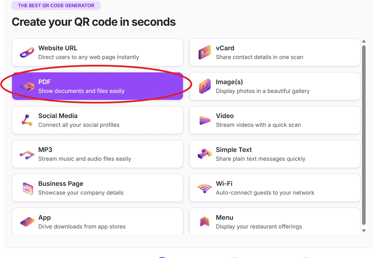Click the PDF document icon inside the highlighted card
Image resolution: width=373 pixels, height=258 pixels.
27,86
